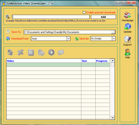This screenshot has height=125, width=139.
Task: Close the Dailymotion Video Downloader window
Action: click(x=131, y=3)
